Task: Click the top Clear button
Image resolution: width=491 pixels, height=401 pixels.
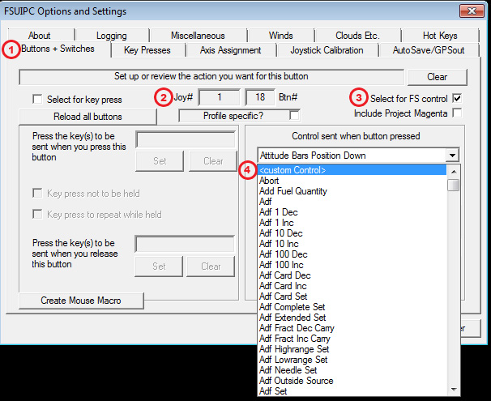Action: 438,77
